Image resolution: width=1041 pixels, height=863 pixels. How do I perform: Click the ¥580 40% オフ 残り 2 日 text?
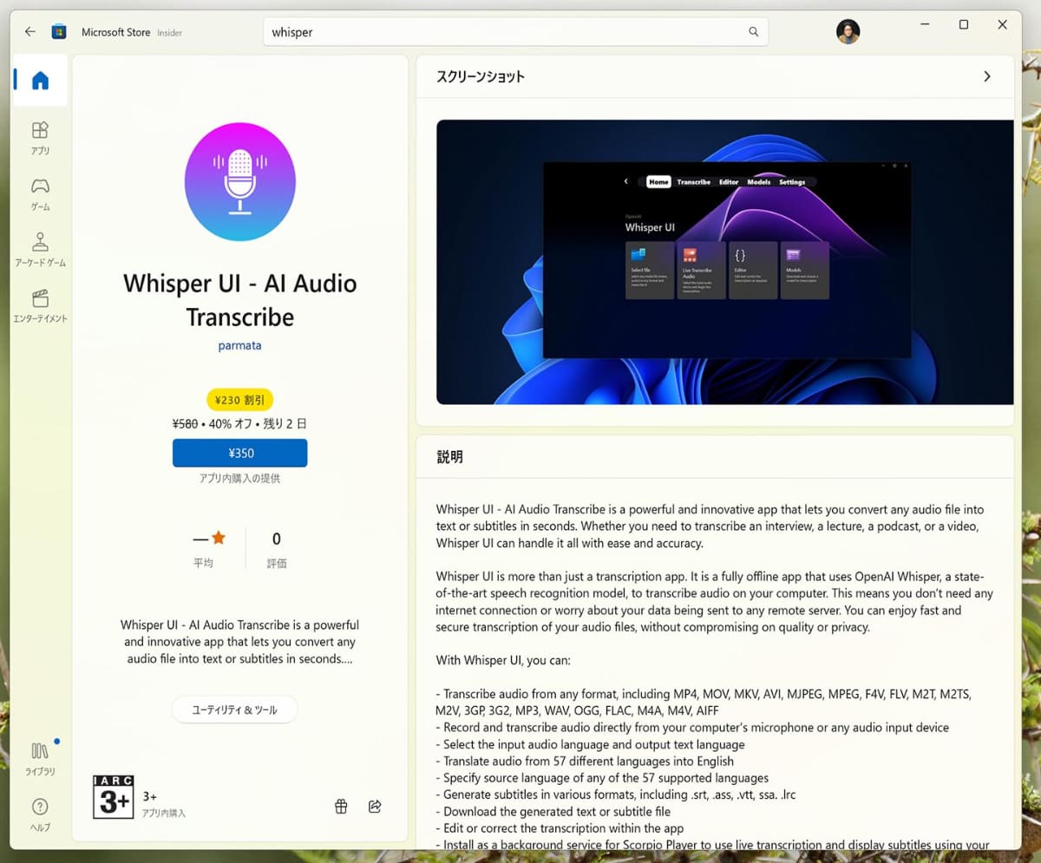click(239, 425)
